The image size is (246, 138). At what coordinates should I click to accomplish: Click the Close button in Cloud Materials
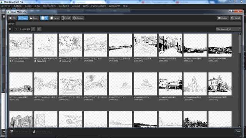point(238,131)
